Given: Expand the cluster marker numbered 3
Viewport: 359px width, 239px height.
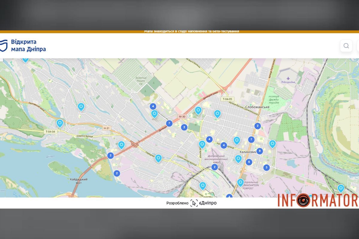Looking at the screenshot, I should click(x=266, y=167).
